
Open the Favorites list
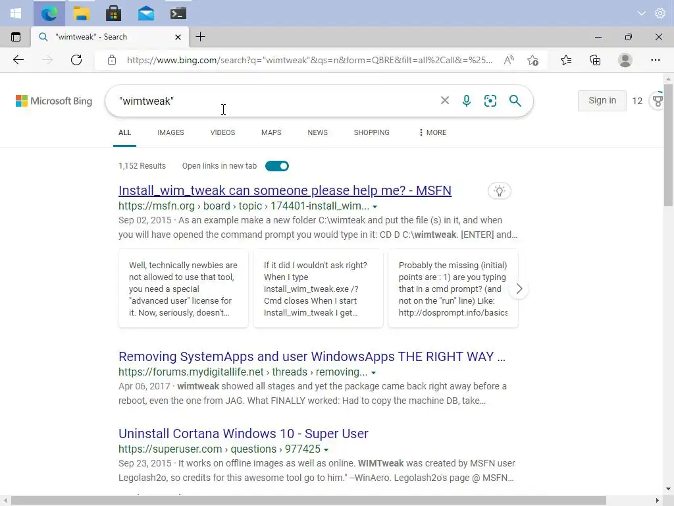click(566, 60)
